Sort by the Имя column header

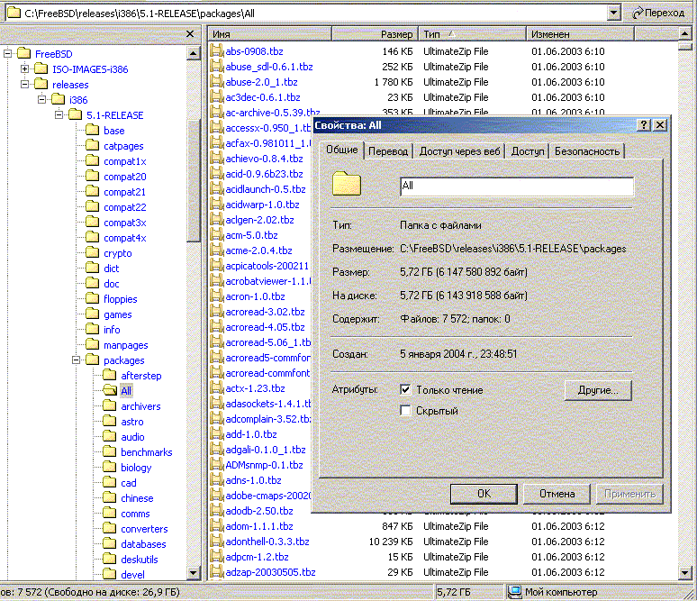tap(270, 34)
